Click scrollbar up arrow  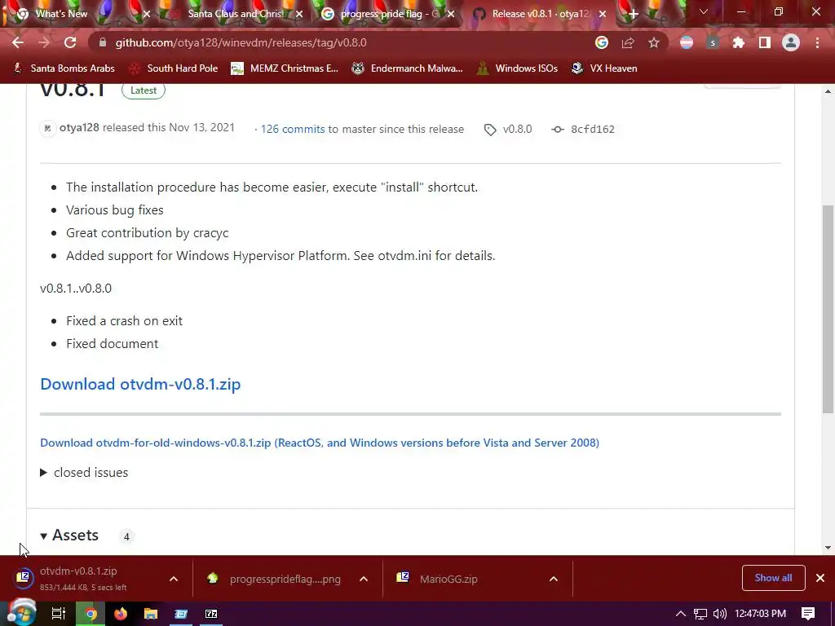(x=828, y=91)
